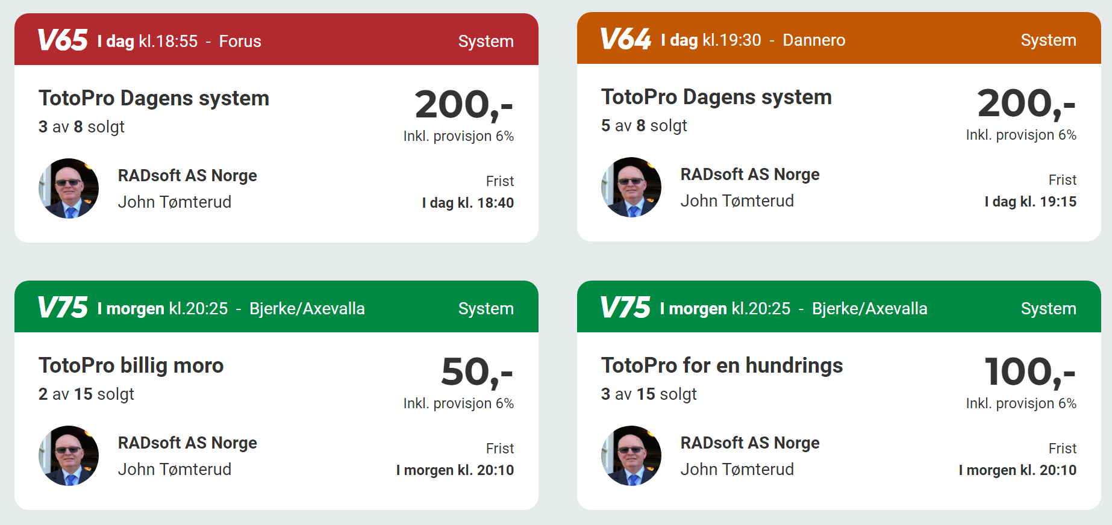Click RADsoft AS Norge on Forus card
Screen dimensions: 1112x525
coord(187,175)
